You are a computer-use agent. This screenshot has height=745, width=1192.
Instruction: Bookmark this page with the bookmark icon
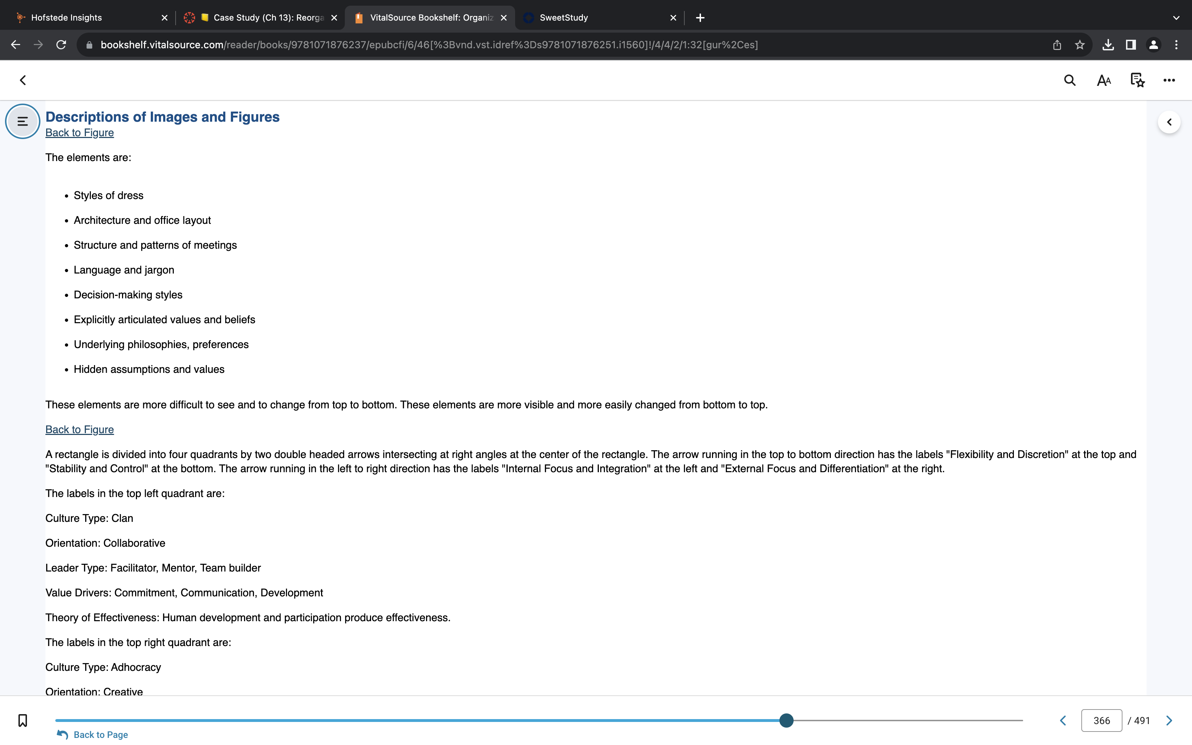23,721
